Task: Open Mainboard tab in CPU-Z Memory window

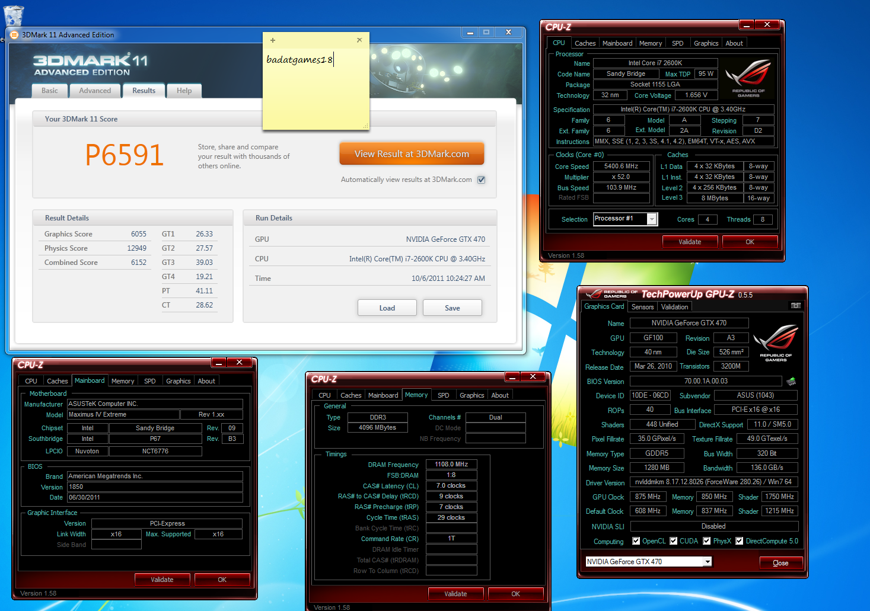Action: click(383, 395)
